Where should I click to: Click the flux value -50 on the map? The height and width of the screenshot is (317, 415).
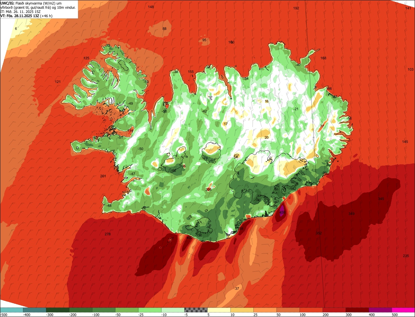pos(140,149)
